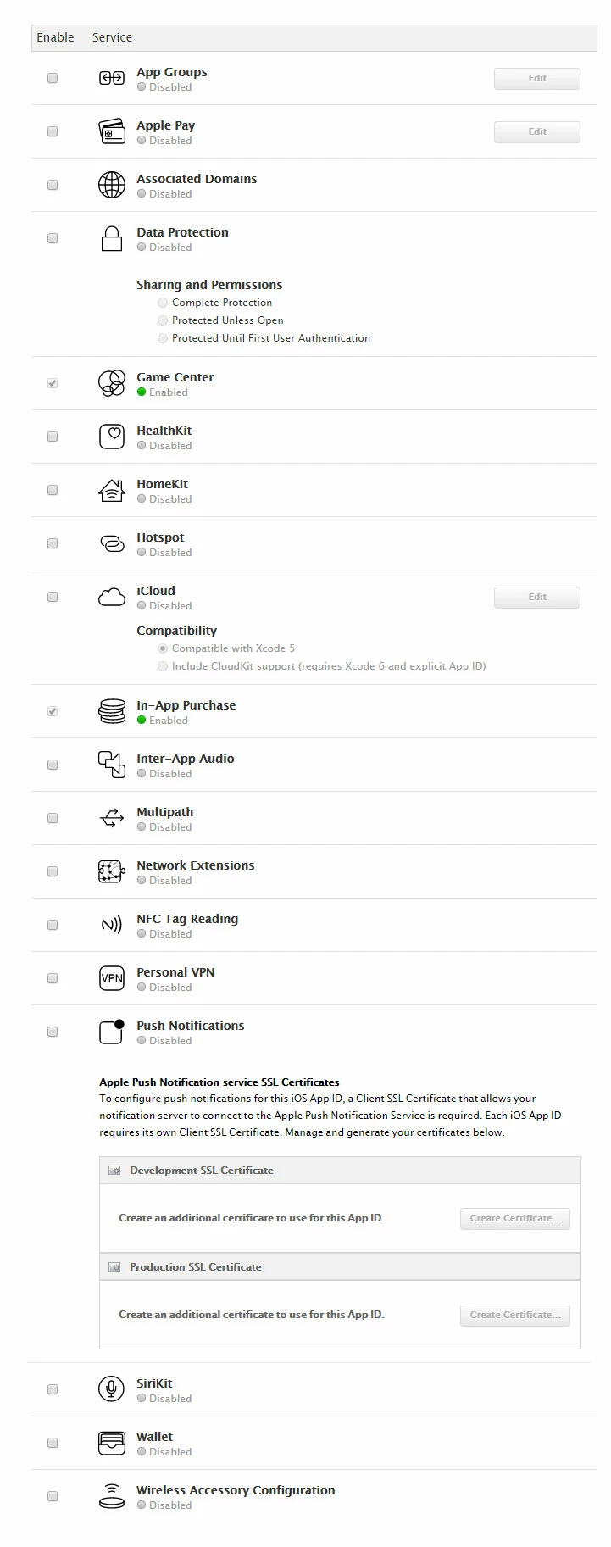Click the Sharing and Permissions heading

click(209, 285)
